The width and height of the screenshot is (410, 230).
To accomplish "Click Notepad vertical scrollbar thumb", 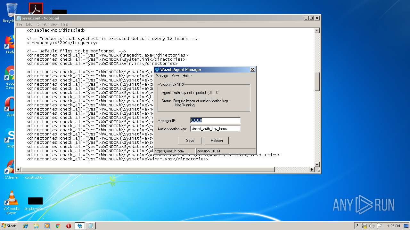I will pyautogui.click(x=317, y=82).
